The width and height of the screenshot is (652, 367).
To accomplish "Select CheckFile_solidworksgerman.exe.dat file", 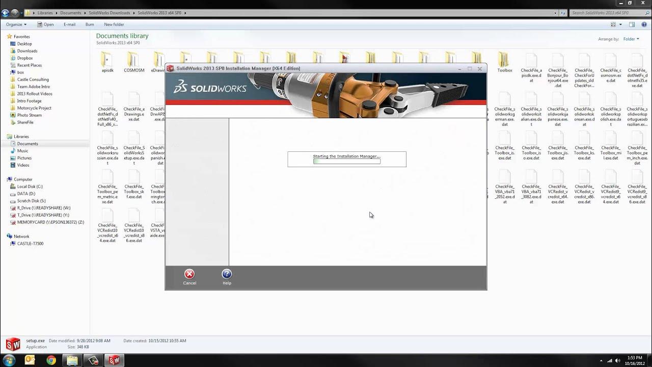I will 505,109.
